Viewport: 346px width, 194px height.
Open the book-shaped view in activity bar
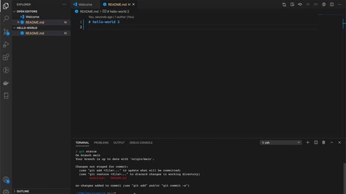[x=6, y=96]
